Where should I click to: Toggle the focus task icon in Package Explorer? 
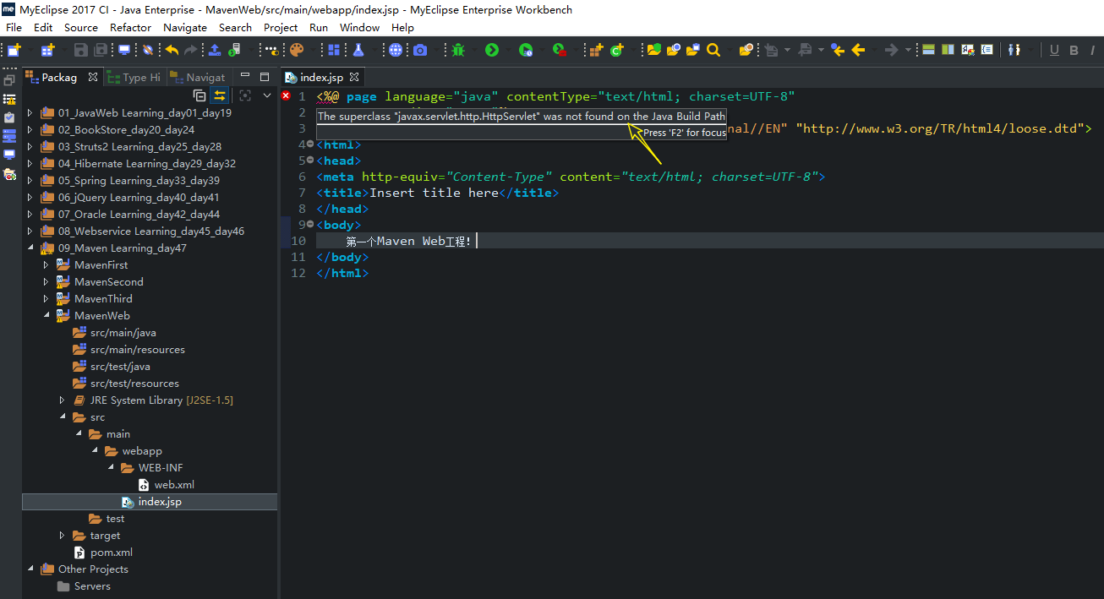pos(245,95)
